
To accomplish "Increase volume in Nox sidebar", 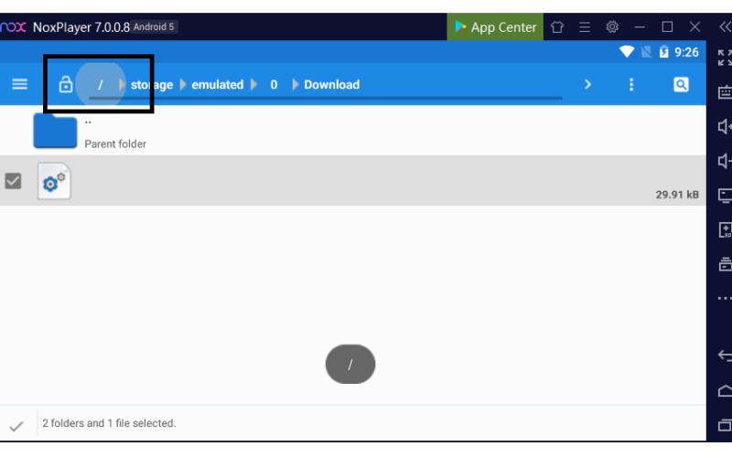I will pyautogui.click(x=725, y=126).
